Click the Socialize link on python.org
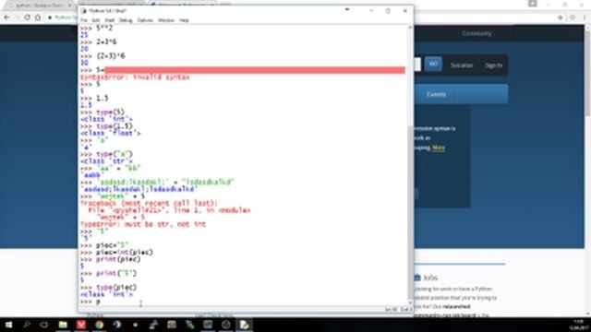 462,65
